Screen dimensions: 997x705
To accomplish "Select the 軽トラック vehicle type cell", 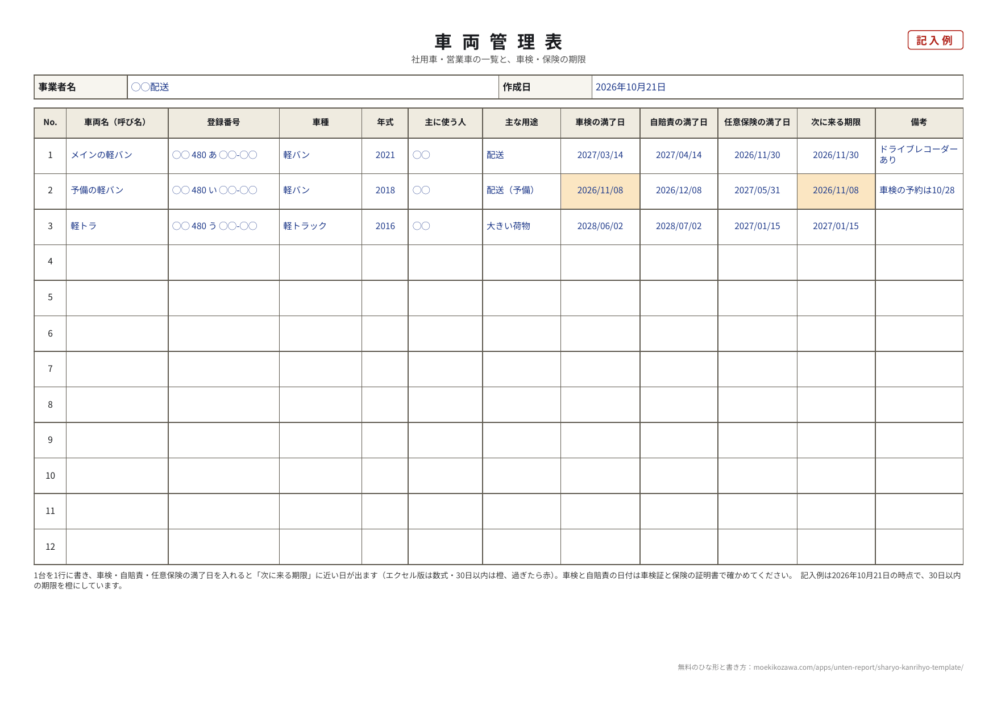I will (321, 226).
